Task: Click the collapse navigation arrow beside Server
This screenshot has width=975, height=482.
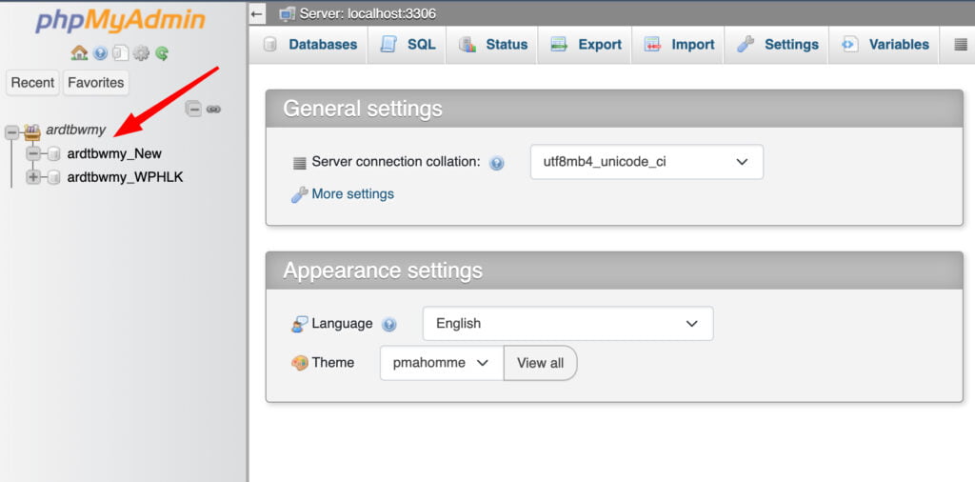Action: 257,13
